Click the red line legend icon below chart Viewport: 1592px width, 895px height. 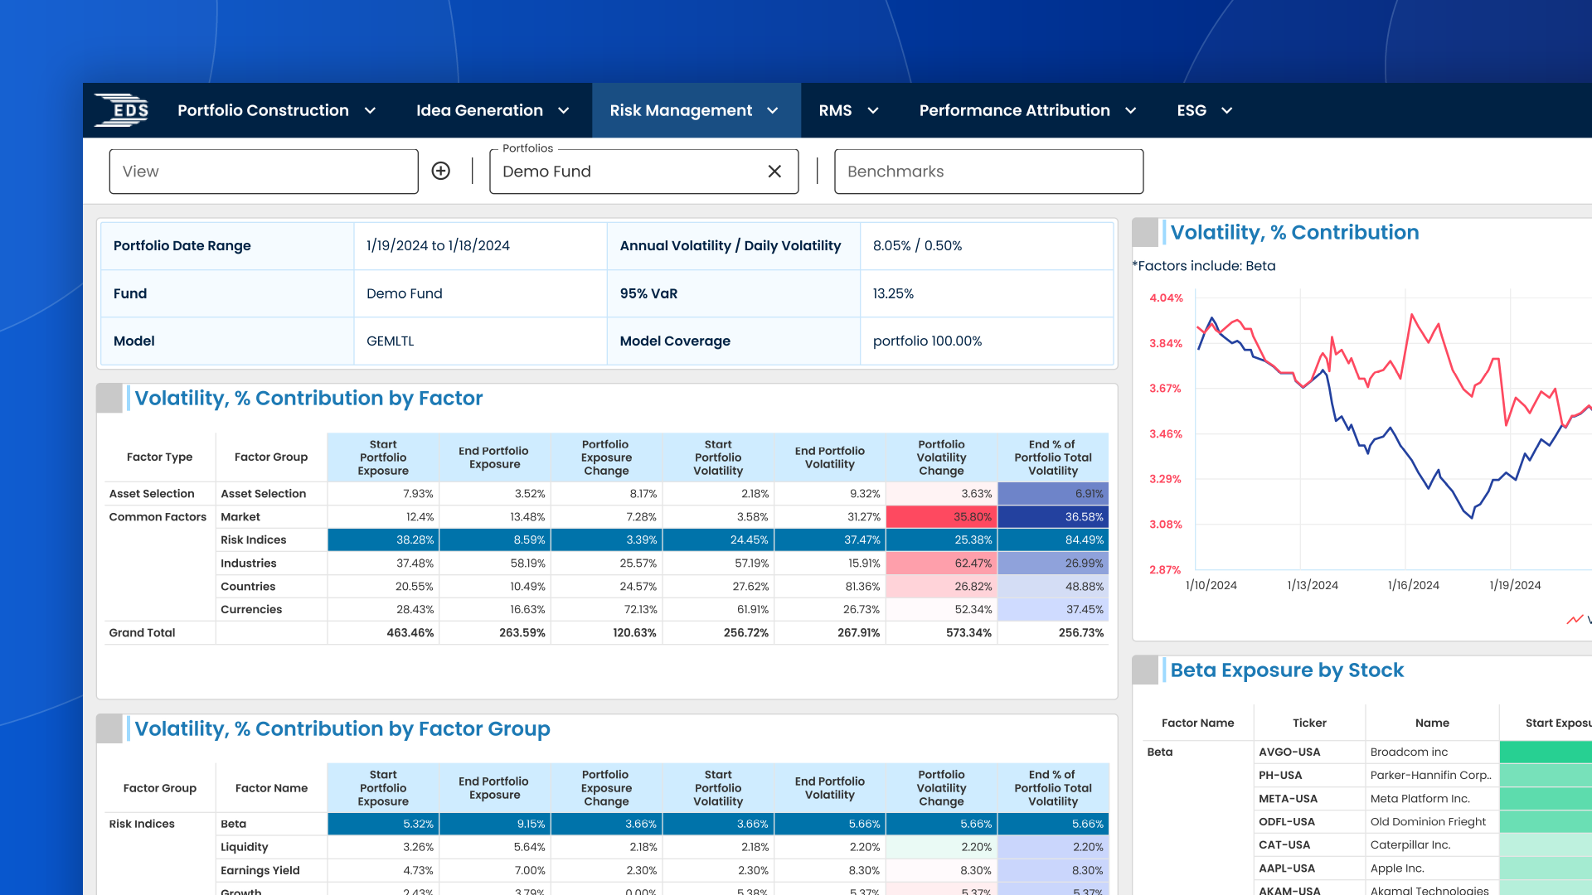click(1575, 619)
